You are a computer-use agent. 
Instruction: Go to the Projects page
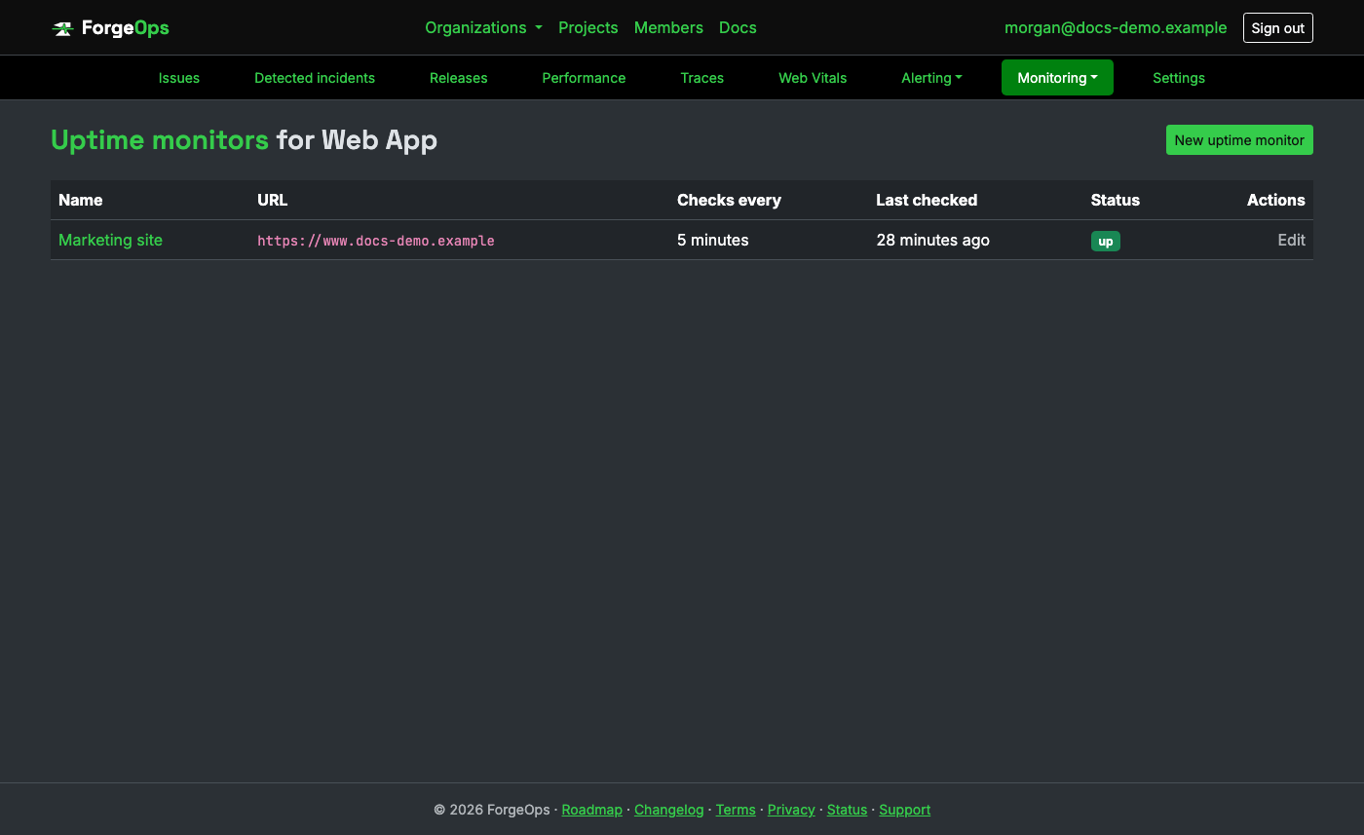(587, 27)
